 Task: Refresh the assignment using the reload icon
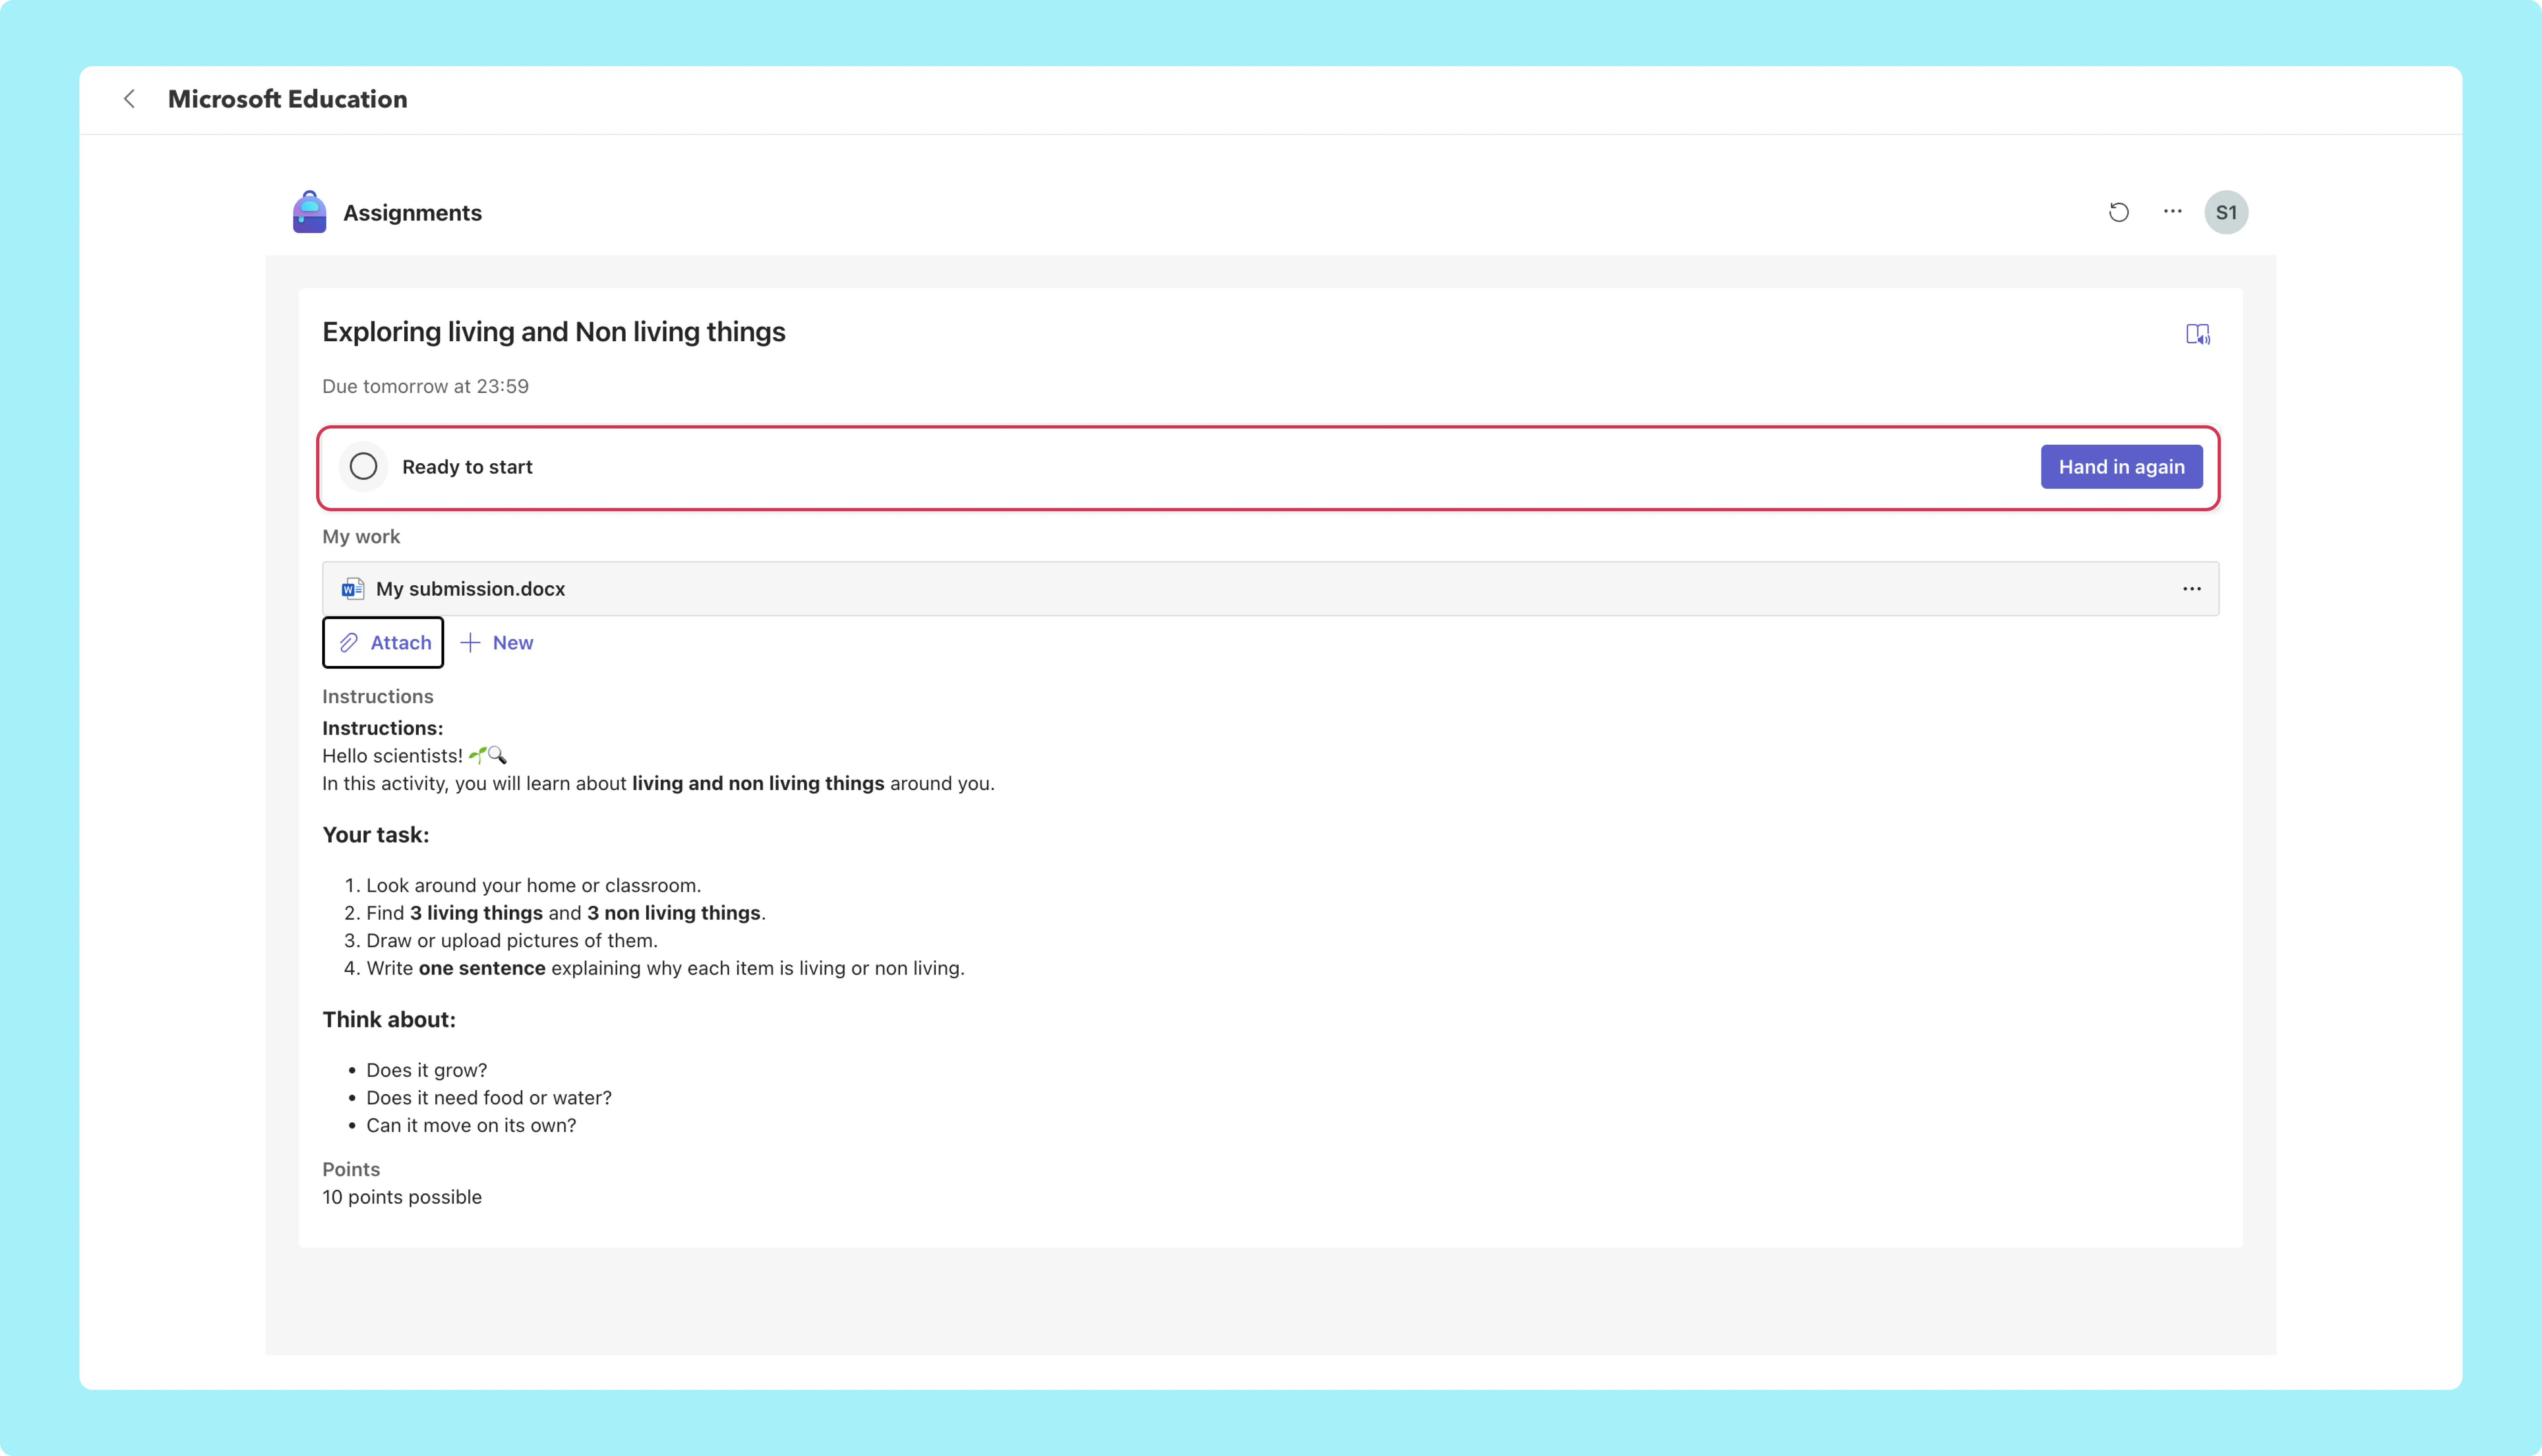pos(2118,212)
